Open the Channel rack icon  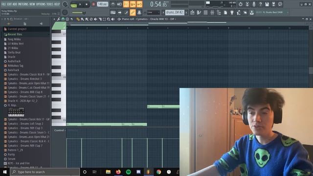pyautogui.click(x=205, y=13)
